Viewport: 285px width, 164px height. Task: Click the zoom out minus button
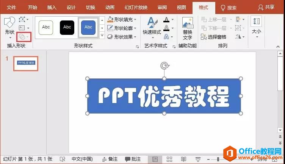pyautogui.click(x=208, y=159)
